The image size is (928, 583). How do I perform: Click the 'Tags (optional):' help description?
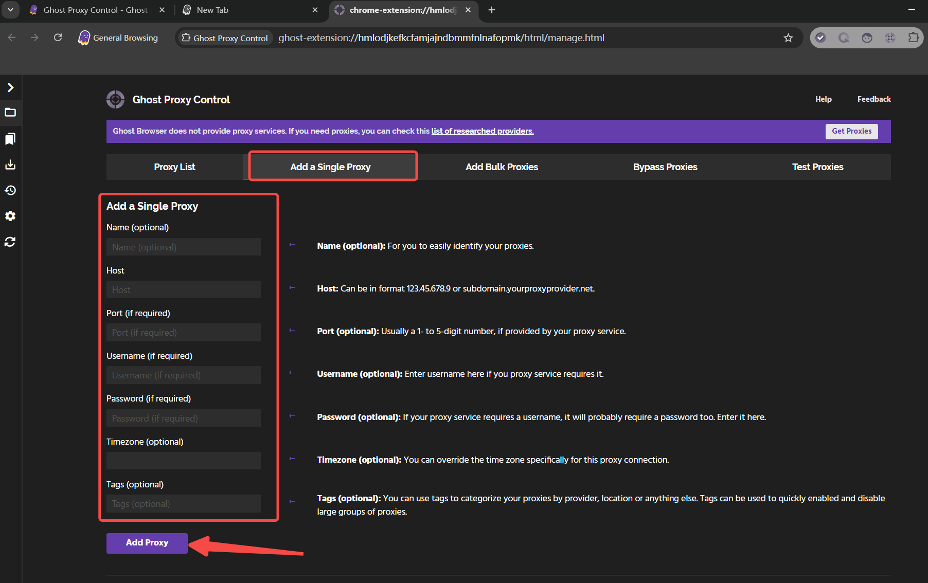(x=601, y=505)
